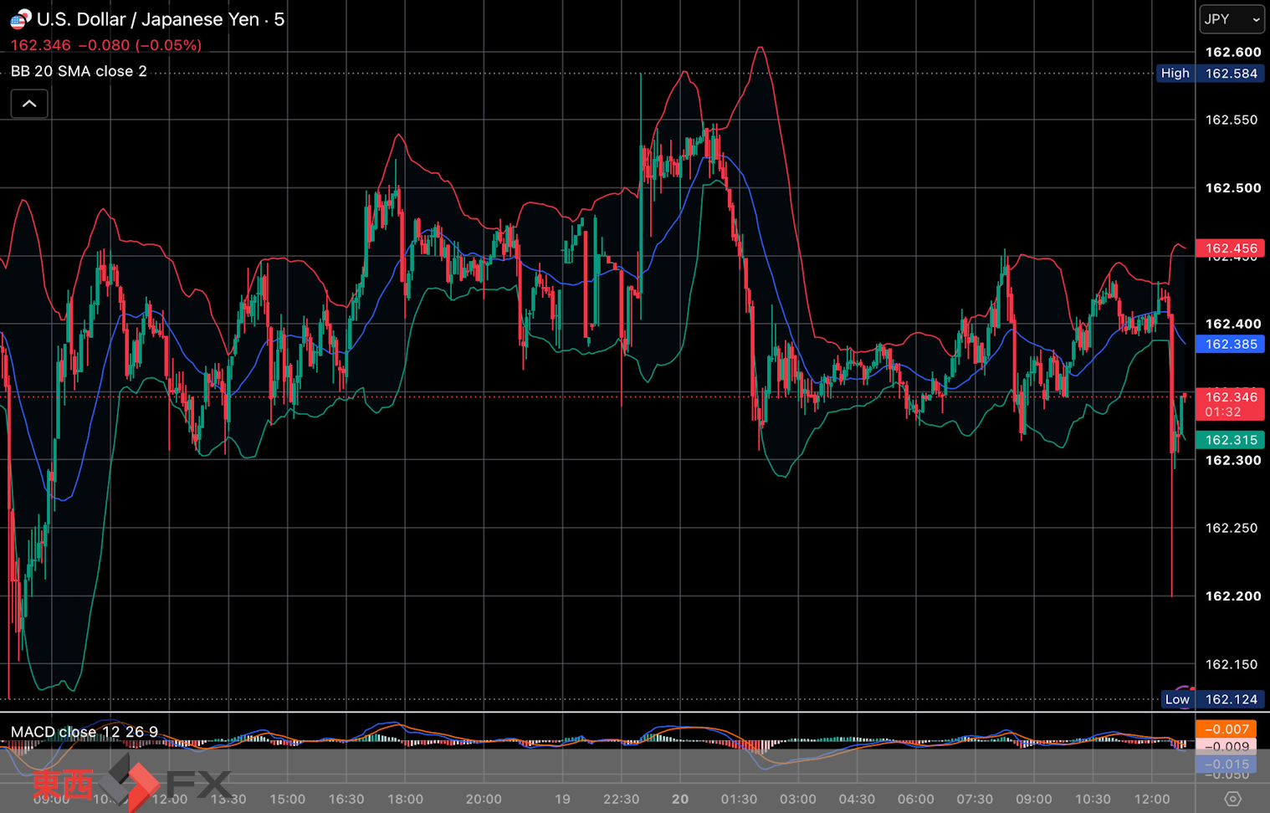Click the bold date 20 marker on time axis

[x=680, y=799]
